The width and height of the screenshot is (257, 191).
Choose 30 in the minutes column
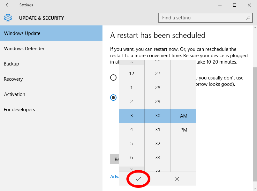pyautogui.click(x=158, y=116)
